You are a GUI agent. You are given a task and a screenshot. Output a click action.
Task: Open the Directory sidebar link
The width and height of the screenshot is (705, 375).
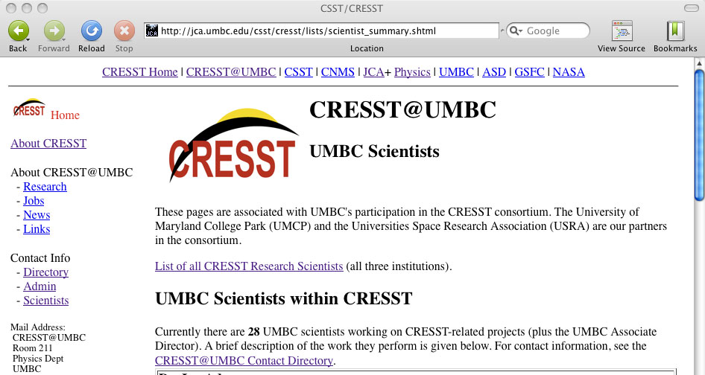[x=46, y=272]
